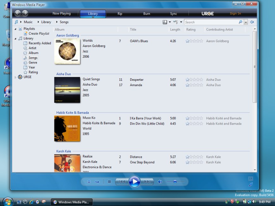275x206 pixels.
Task: Select the Muso Ko album cover
Action: (x=67, y=128)
